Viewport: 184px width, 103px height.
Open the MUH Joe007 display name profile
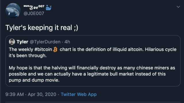point(34,7)
